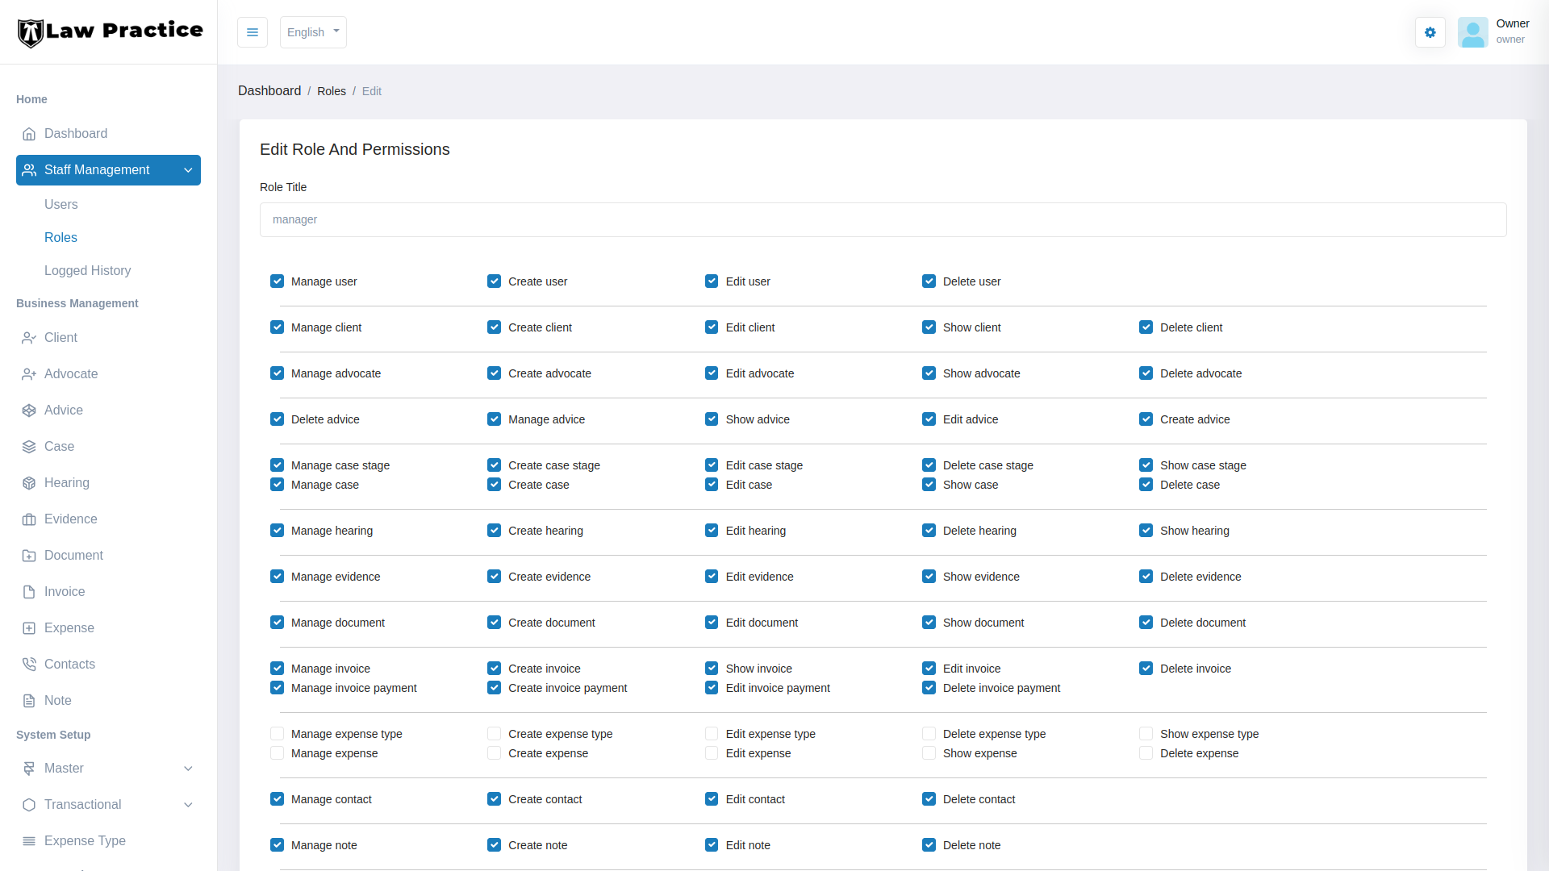This screenshot has height=871, width=1549.
Task: Open the Logged History menu item
Action: [87, 271]
